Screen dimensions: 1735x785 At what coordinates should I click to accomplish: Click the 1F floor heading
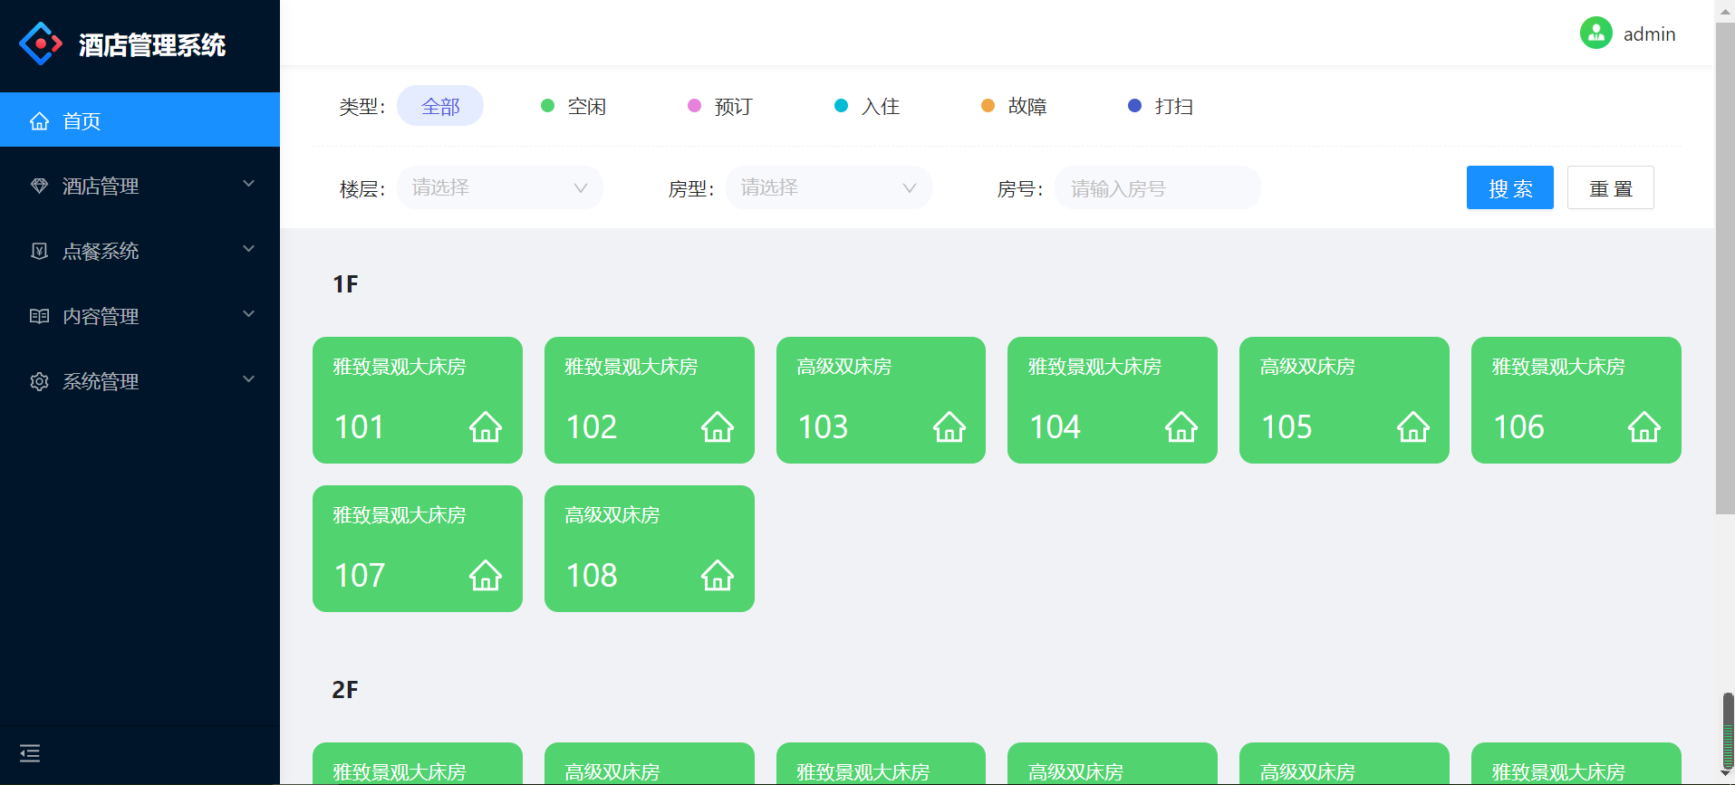(345, 284)
